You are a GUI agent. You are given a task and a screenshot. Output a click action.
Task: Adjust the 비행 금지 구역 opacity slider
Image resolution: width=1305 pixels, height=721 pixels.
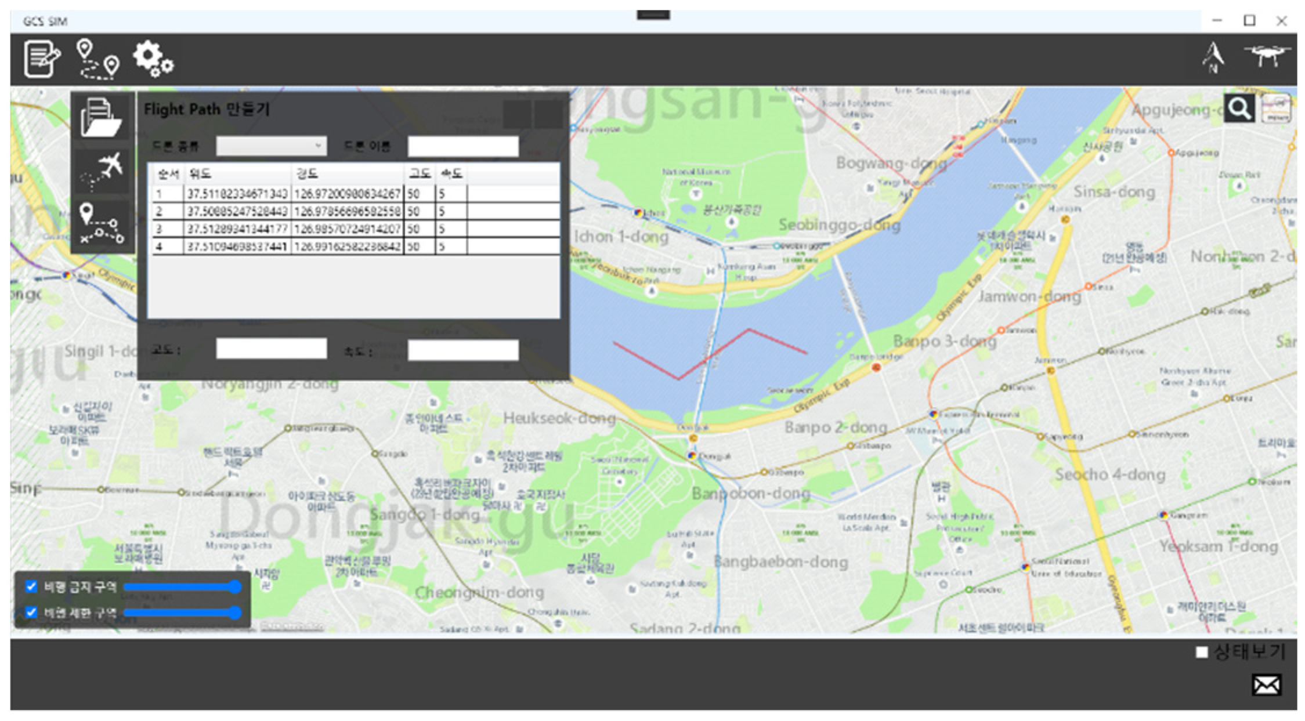point(235,587)
